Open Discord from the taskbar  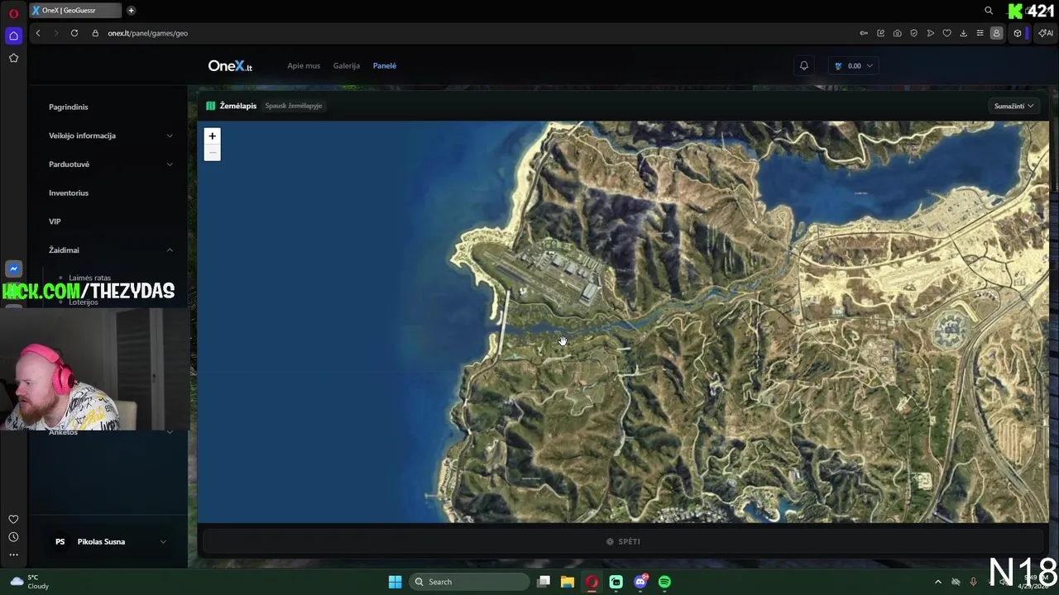[640, 582]
